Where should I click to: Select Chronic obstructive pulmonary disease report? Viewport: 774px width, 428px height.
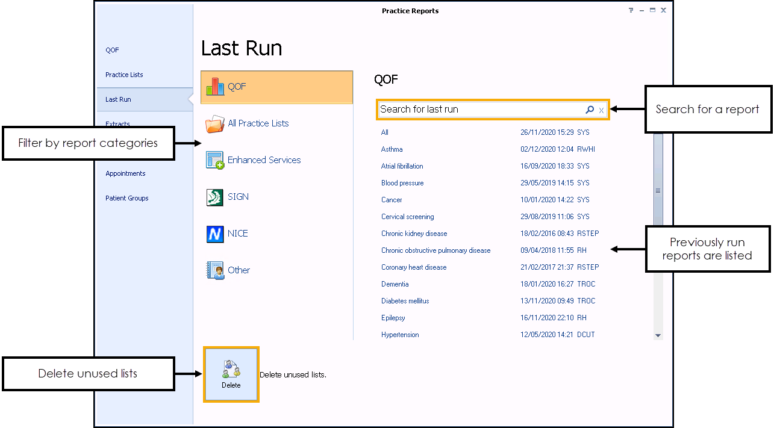pyautogui.click(x=435, y=250)
